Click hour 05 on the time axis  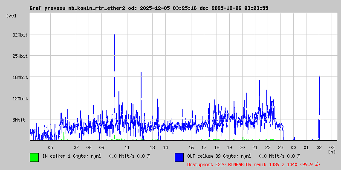[x=50, y=147]
